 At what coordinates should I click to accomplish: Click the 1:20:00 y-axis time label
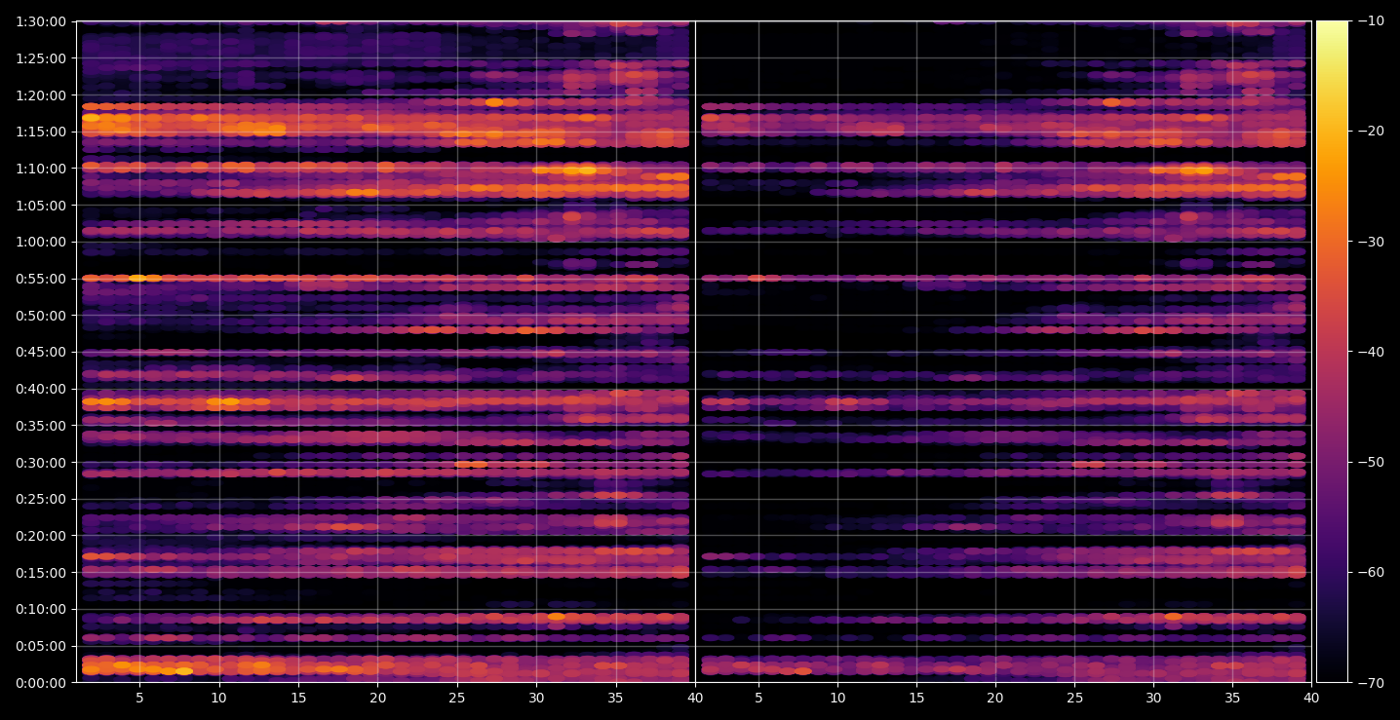(41, 95)
